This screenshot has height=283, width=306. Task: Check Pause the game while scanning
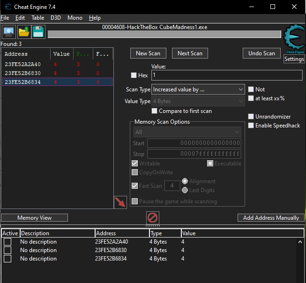pyautogui.click(x=134, y=201)
